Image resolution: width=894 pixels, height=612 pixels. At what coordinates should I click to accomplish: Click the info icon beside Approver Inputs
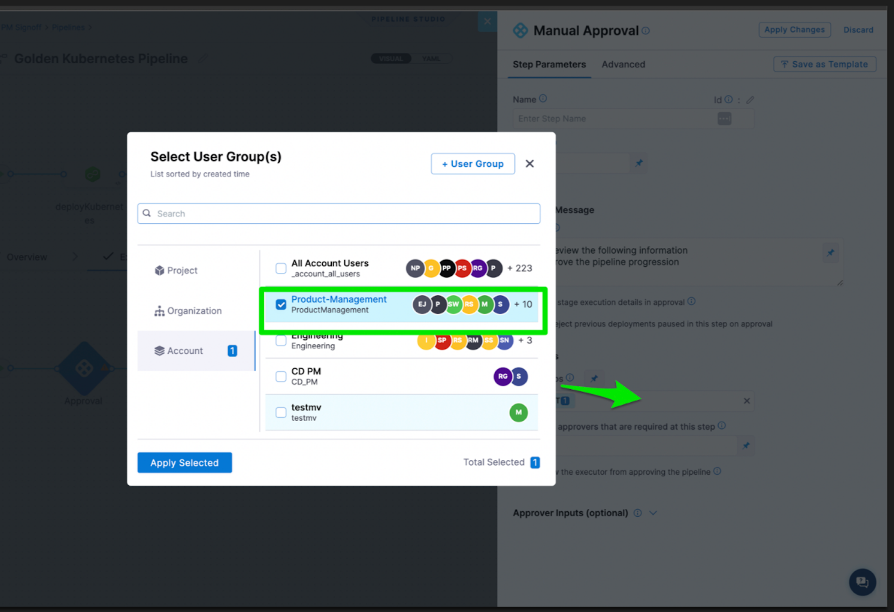click(x=637, y=513)
